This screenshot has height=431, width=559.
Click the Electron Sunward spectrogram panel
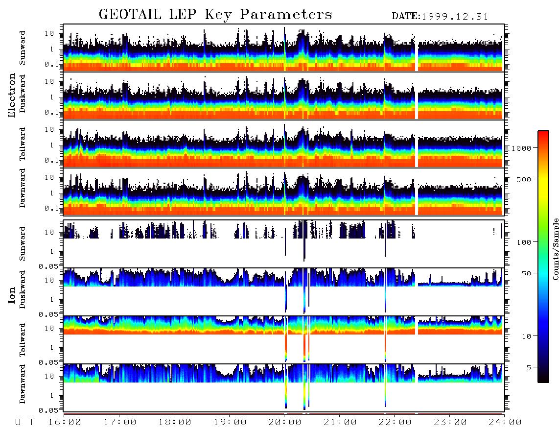tap(284, 48)
